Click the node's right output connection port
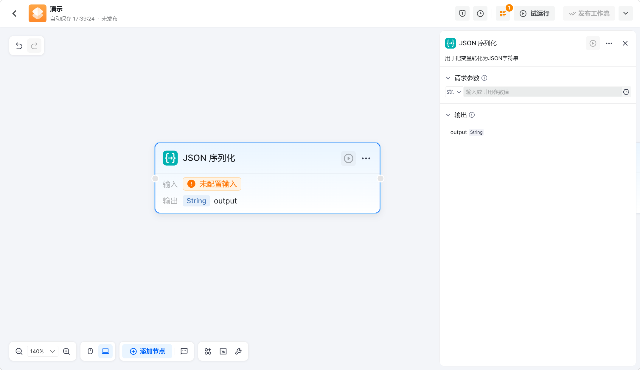The image size is (640, 370). pos(380,178)
